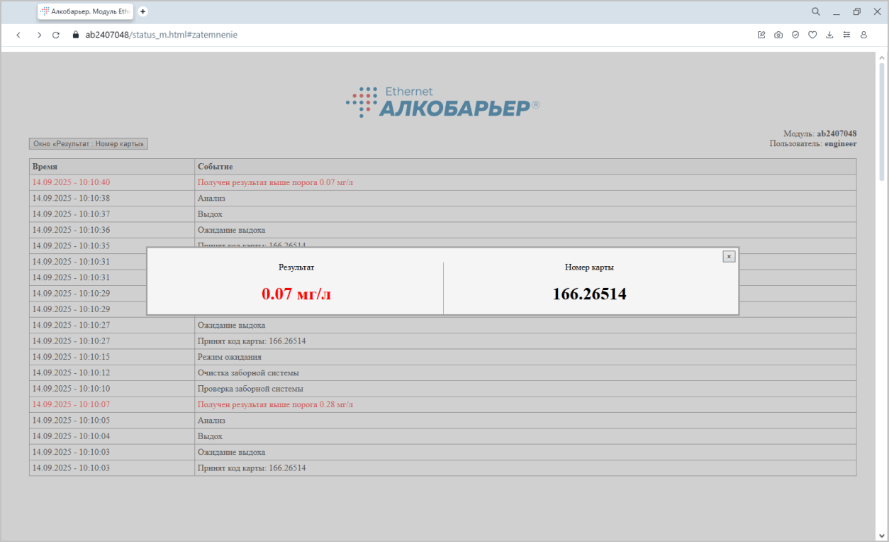Click the red timestamp 14.09.2025 - 10:10:07
Viewport: 889px width, 542px height.
coord(71,404)
